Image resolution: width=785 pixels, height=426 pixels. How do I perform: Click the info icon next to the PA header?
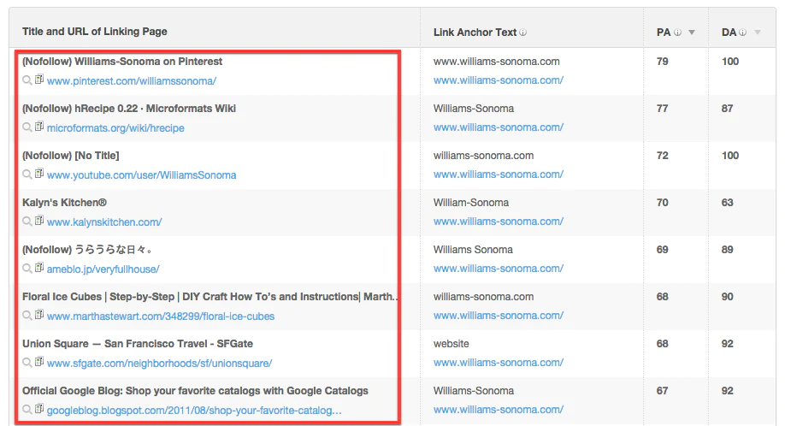tap(677, 33)
